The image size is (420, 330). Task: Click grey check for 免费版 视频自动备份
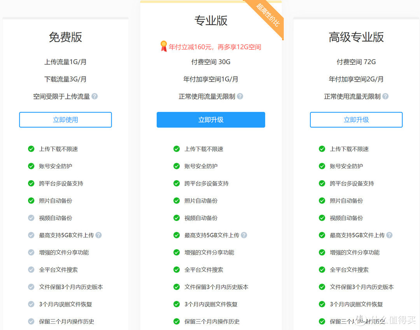pos(31,218)
